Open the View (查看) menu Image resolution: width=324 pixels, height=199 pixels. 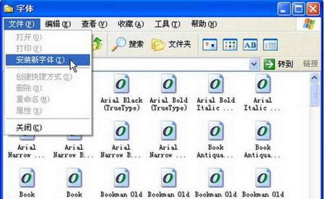[x=94, y=24]
